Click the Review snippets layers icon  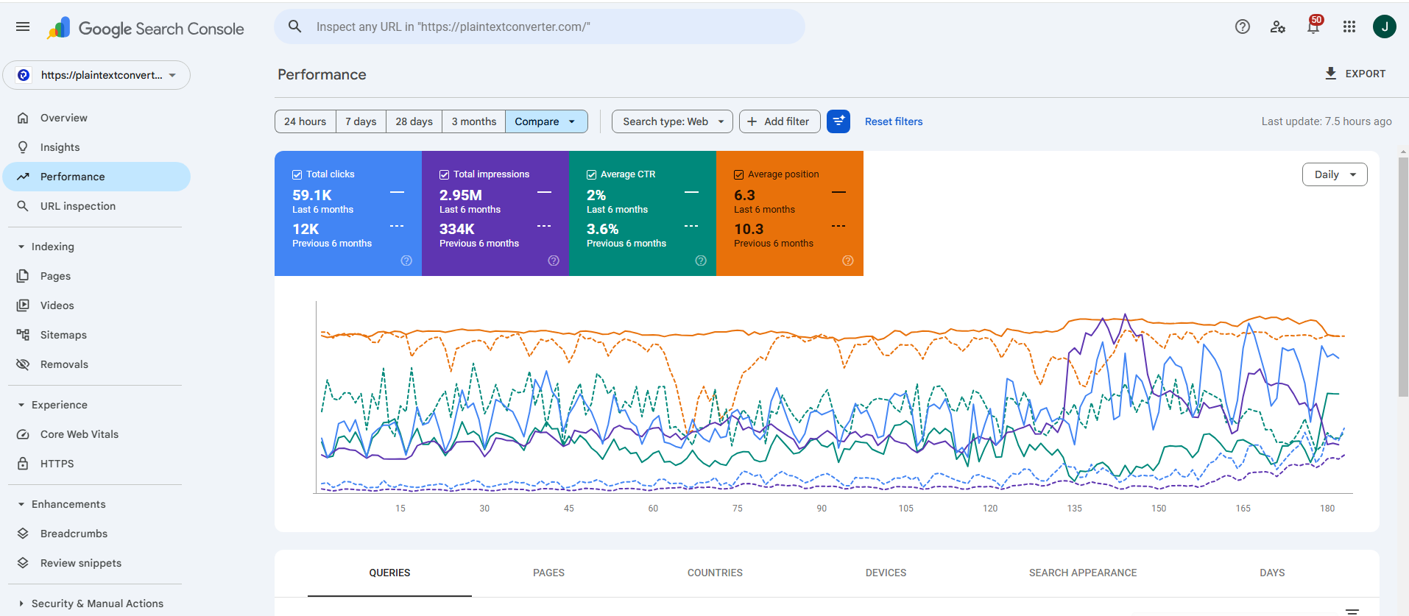coord(23,563)
